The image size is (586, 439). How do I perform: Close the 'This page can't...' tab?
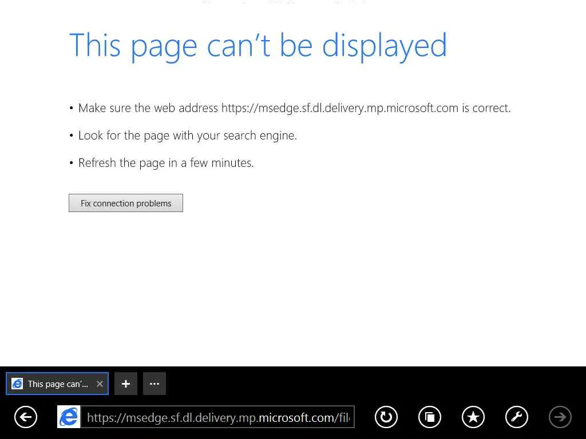[x=100, y=384]
